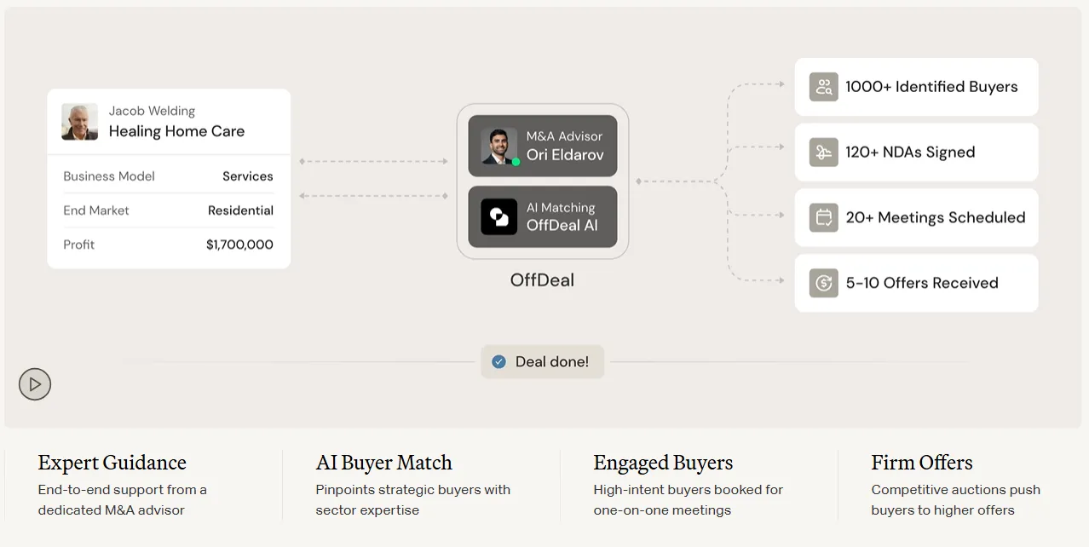Open the 5-10 Offers Received card
1089x547 pixels.
pyautogui.click(x=916, y=283)
